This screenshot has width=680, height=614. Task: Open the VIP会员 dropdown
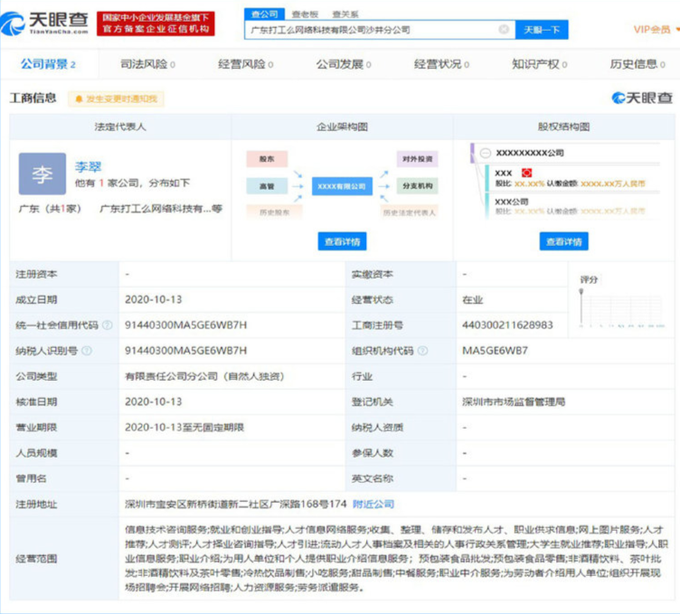point(656,30)
